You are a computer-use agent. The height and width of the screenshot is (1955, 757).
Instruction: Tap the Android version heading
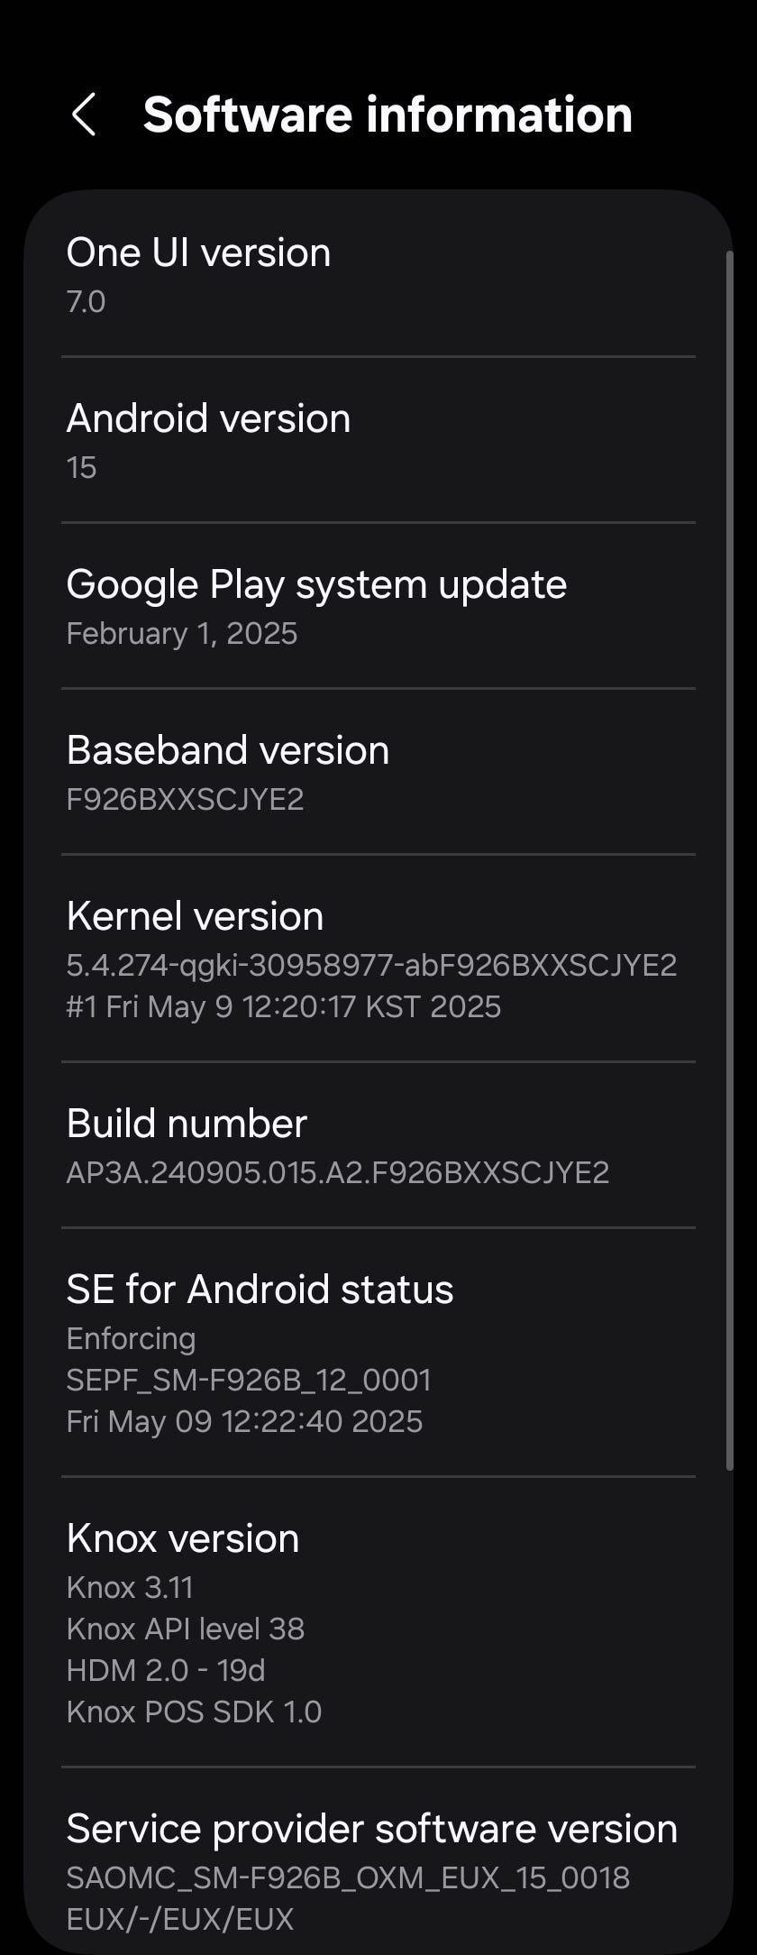coord(208,419)
